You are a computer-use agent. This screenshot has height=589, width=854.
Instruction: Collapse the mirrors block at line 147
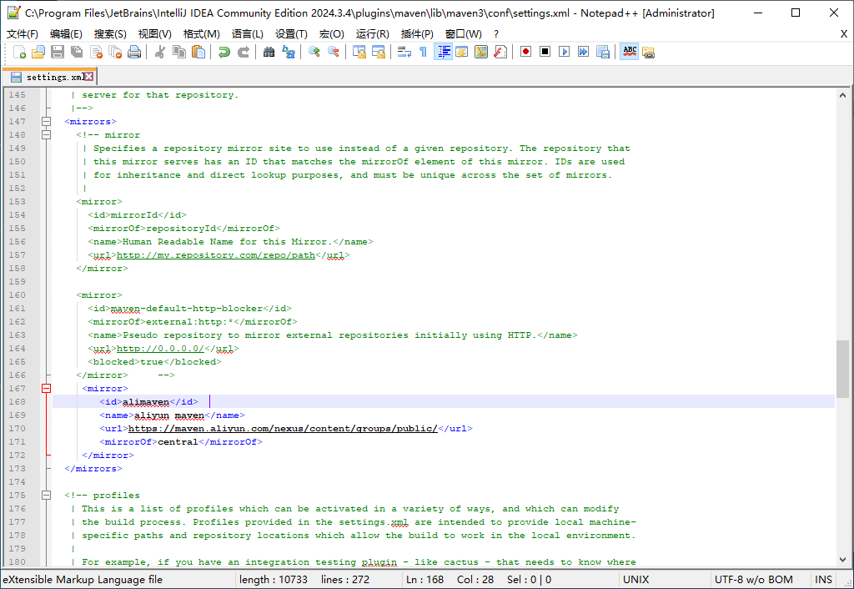coord(47,122)
